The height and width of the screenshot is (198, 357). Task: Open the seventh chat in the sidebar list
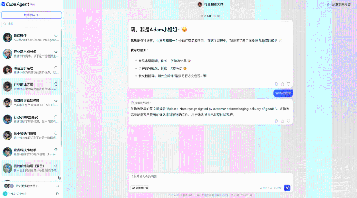(x=31, y=135)
